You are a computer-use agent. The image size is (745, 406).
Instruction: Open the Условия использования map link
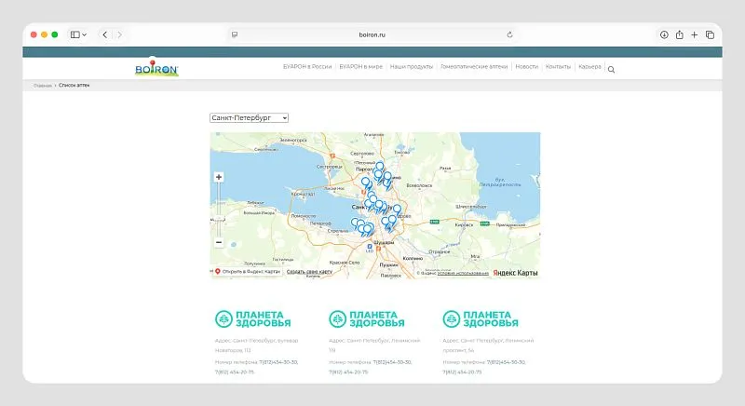tap(463, 273)
